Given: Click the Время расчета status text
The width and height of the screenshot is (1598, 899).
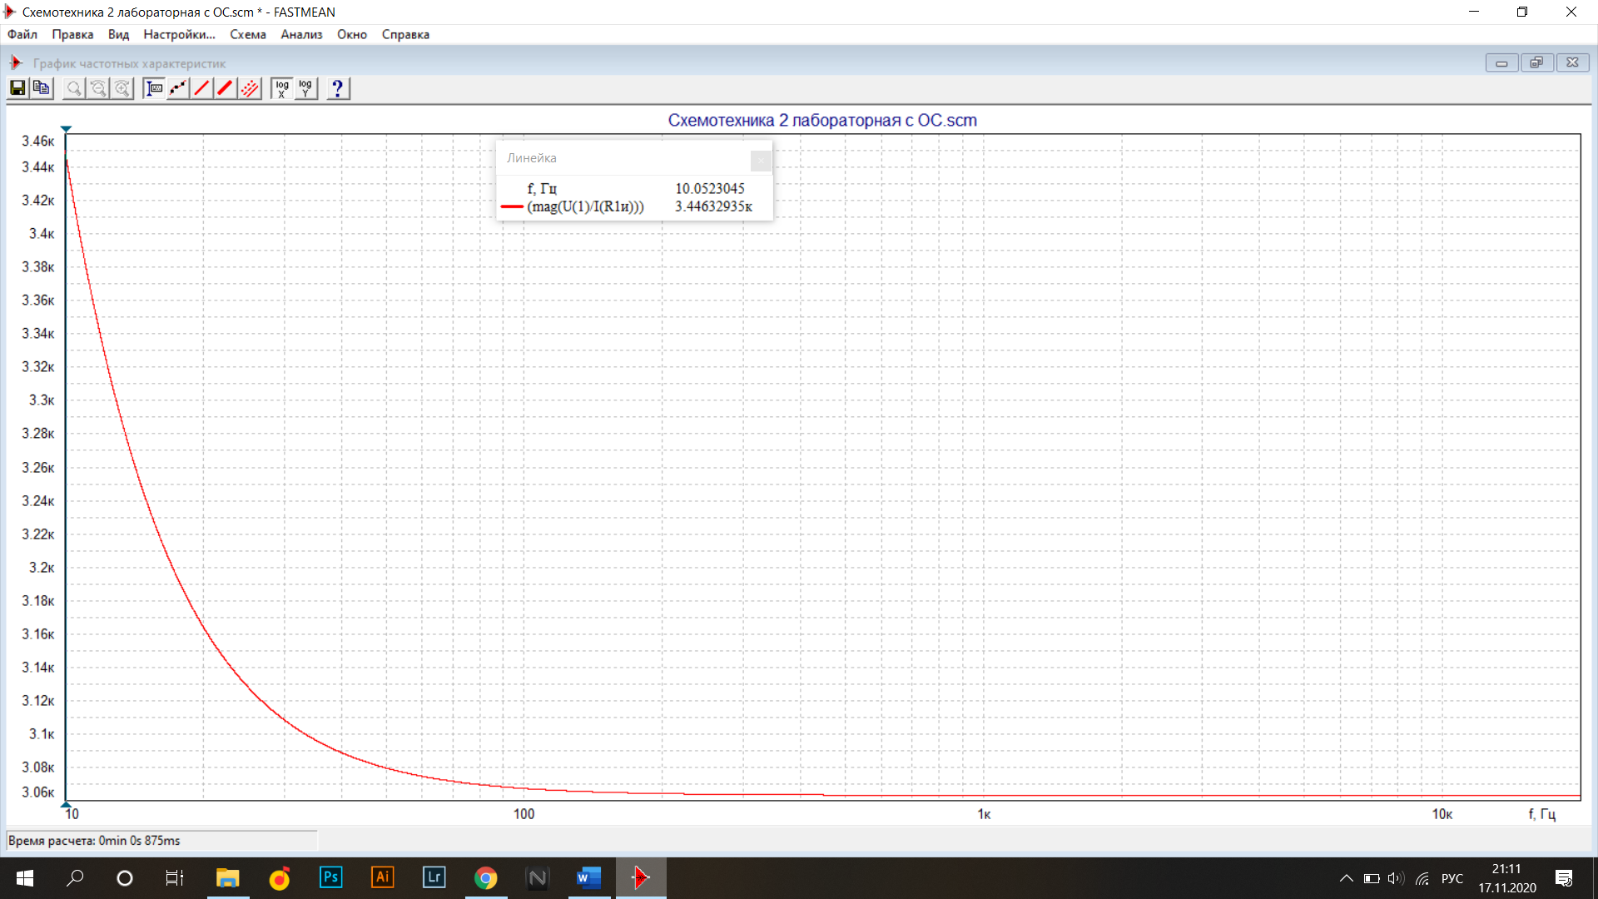Looking at the screenshot, I should coord(94,841).
